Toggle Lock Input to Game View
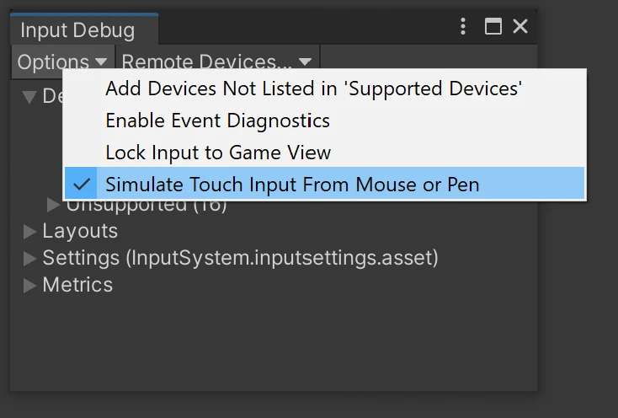618x418 pixels. pos(218,153)
